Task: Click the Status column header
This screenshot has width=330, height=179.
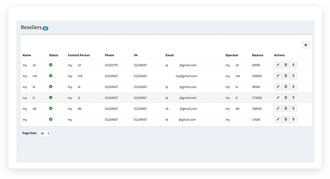Action: [54, 55]
